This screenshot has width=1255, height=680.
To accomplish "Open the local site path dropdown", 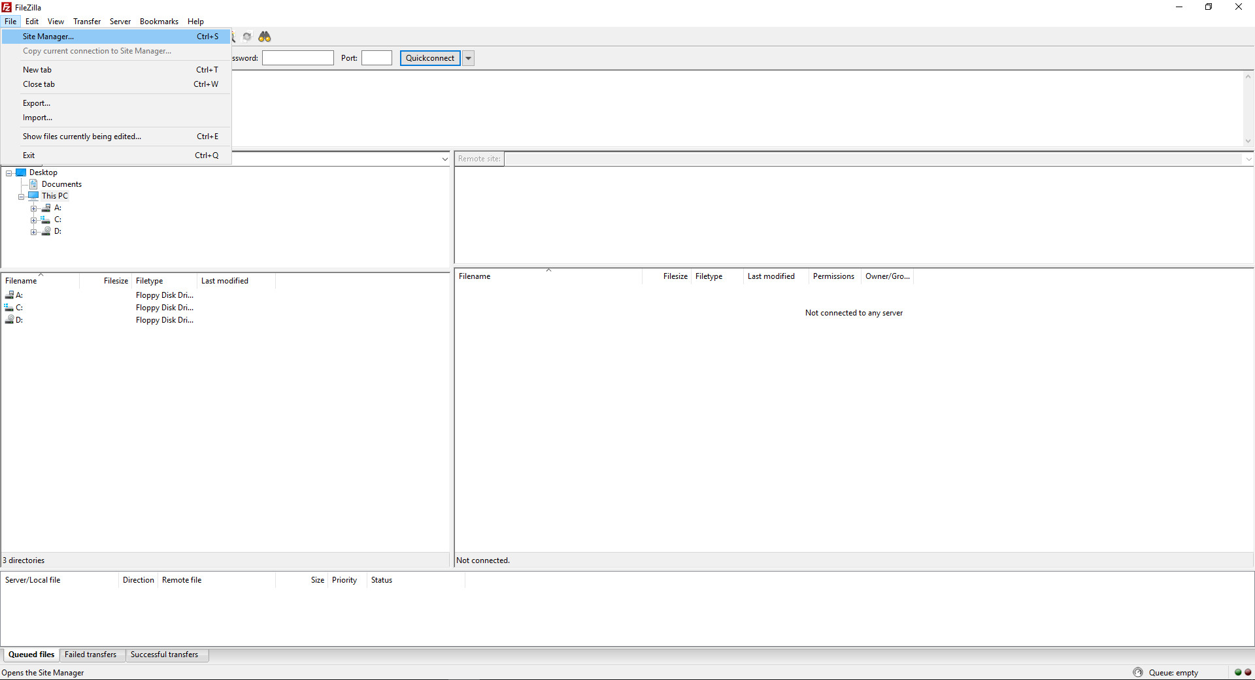I will coord(444,159).
